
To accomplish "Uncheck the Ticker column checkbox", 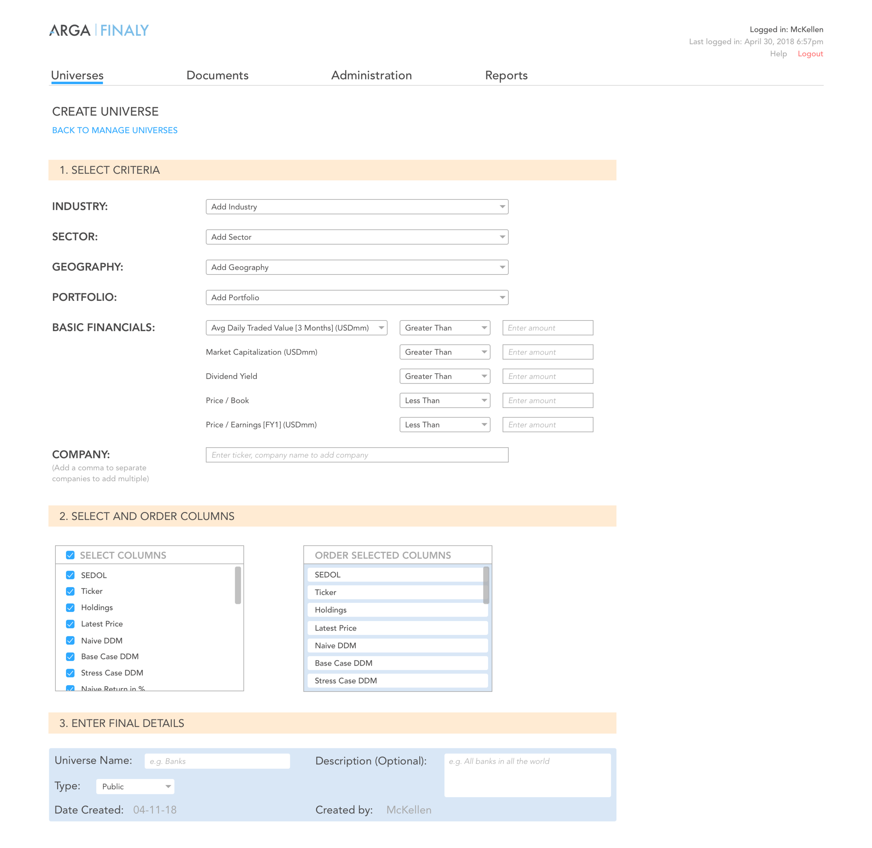I will coord(70,591).
